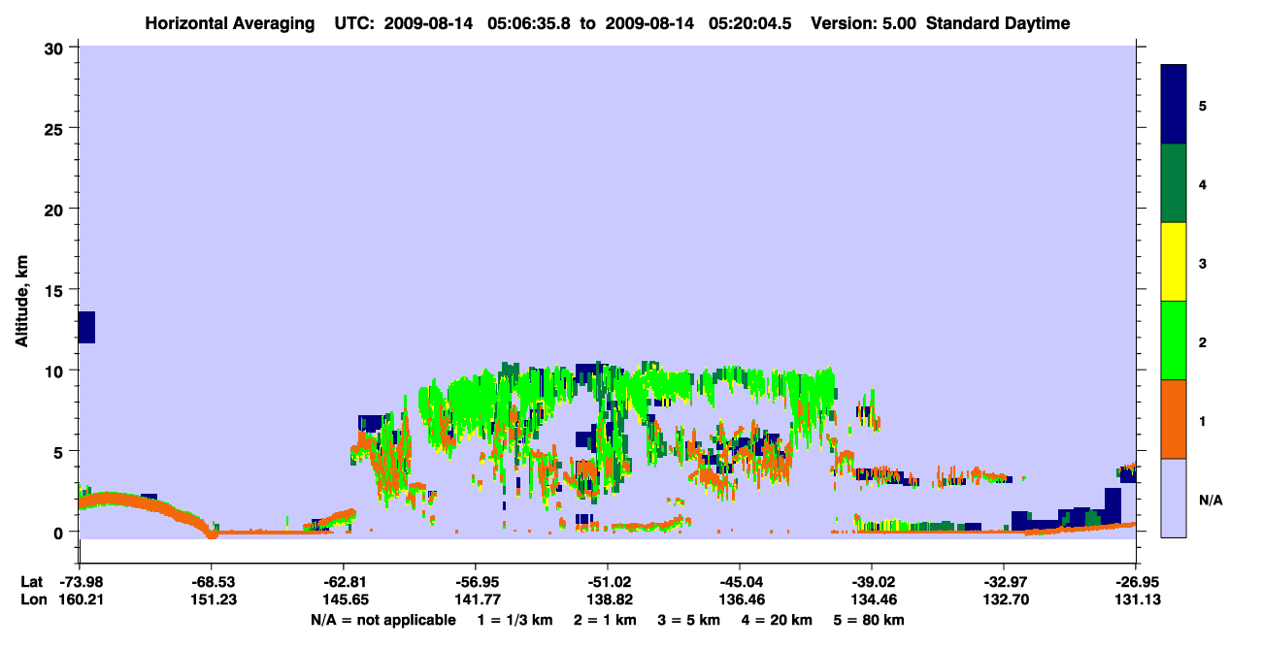Click the '4 = 20 km' legend entry
Image resolution: width=1262 pixels, height=647 pixels.
[779, 620]
